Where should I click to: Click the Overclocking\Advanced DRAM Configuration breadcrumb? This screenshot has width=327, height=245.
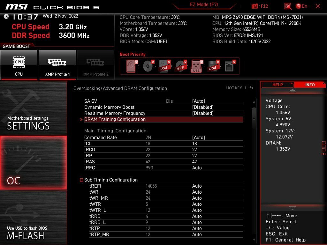point(120,88)
